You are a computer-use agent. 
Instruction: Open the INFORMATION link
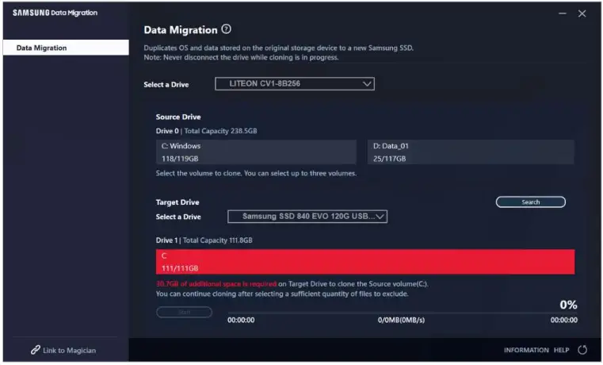526,350
